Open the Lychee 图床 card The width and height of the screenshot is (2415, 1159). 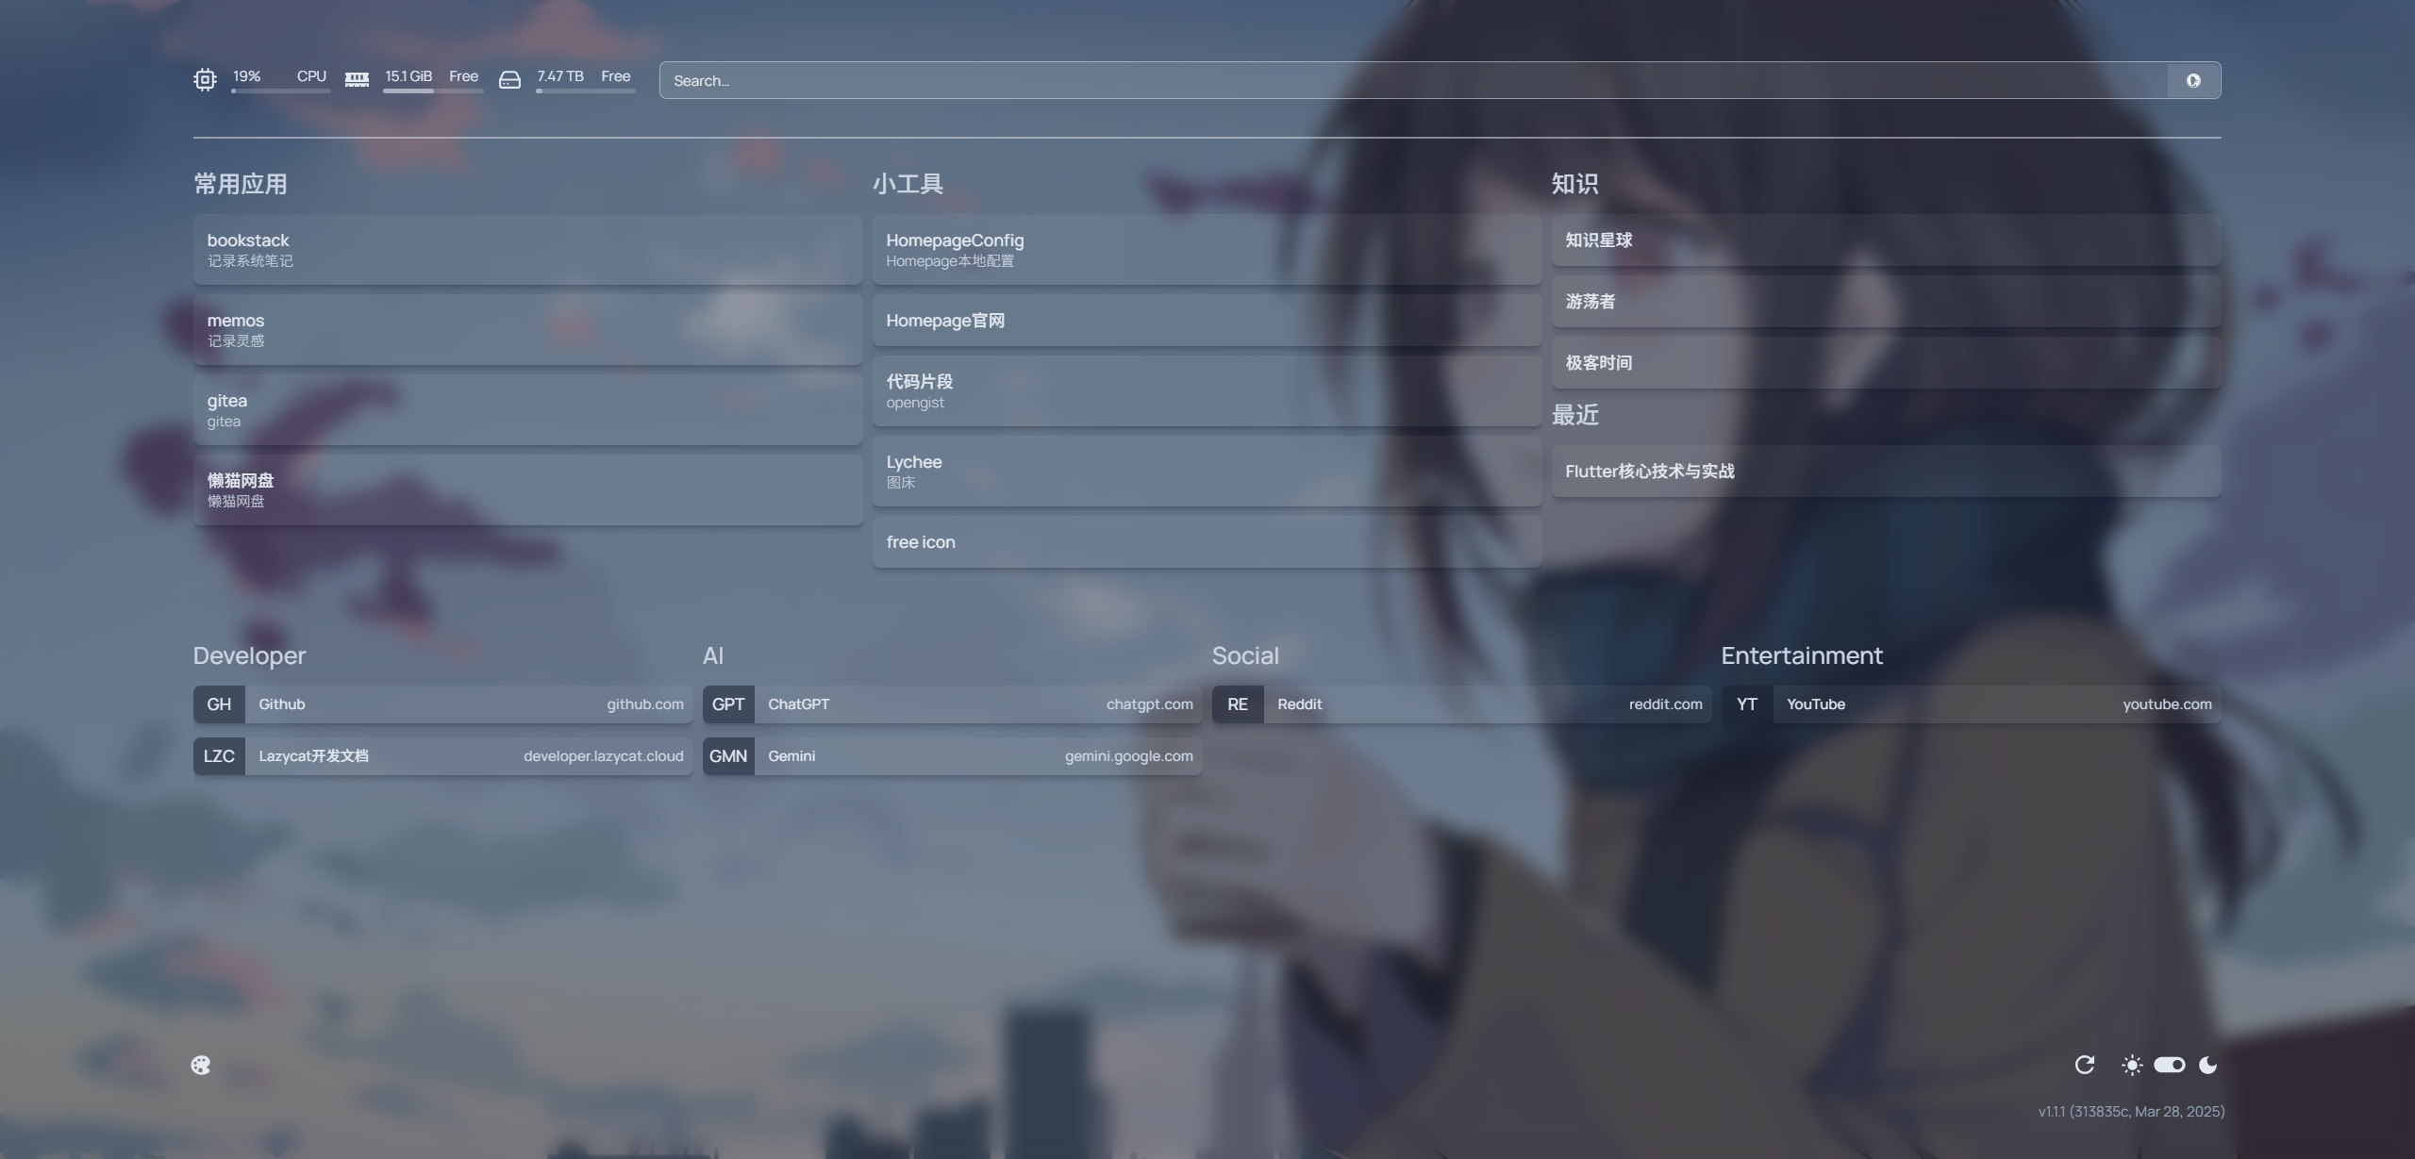click(1207, 472)
